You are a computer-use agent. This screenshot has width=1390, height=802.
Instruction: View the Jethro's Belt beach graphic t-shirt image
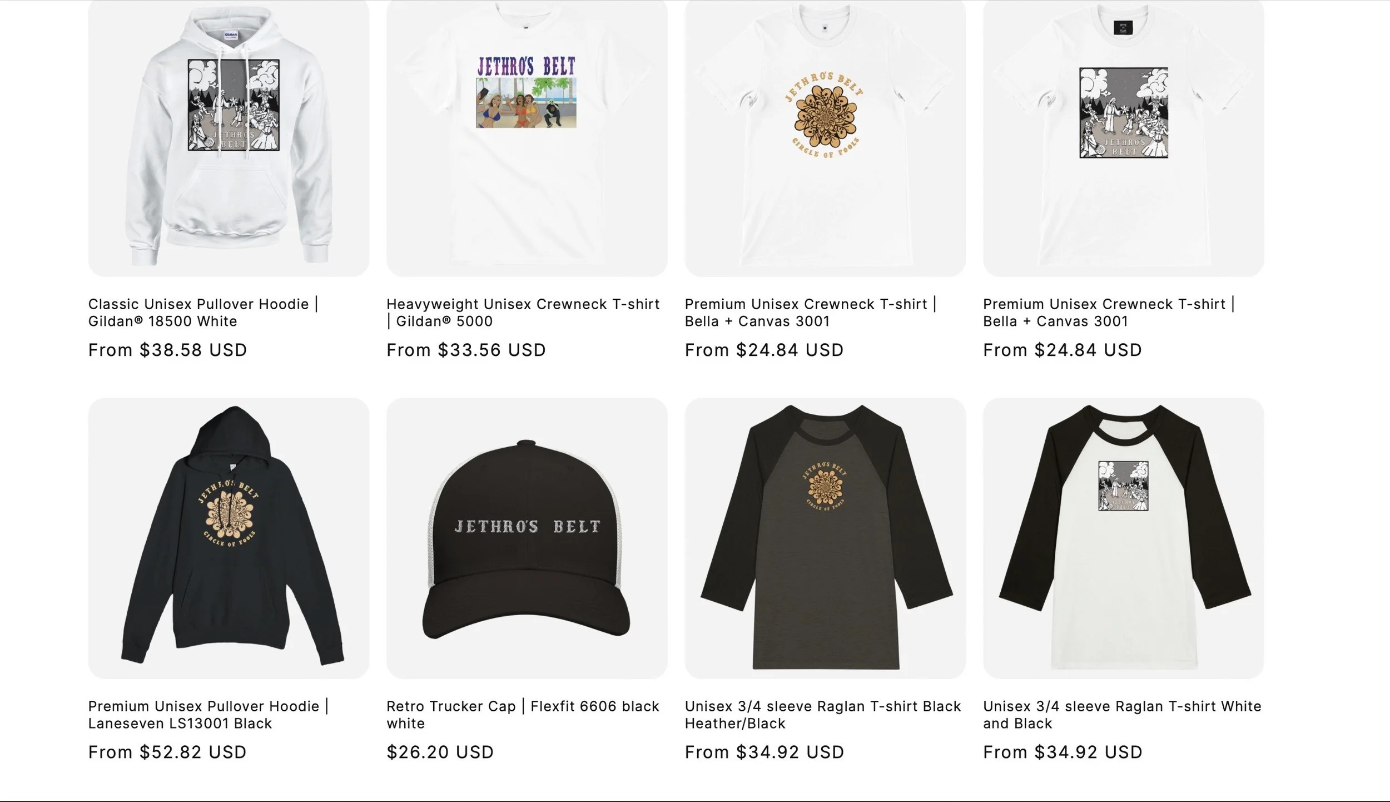(x=527, y=138)
